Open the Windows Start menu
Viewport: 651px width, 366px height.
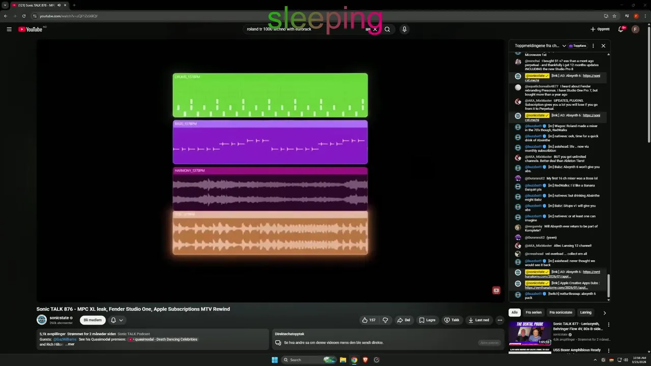275,360
